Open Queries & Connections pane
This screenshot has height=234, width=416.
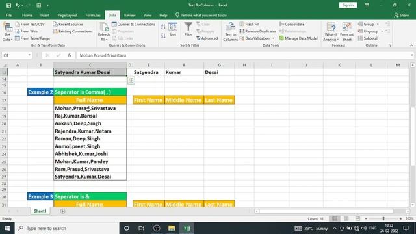click(x=133, y=24)
